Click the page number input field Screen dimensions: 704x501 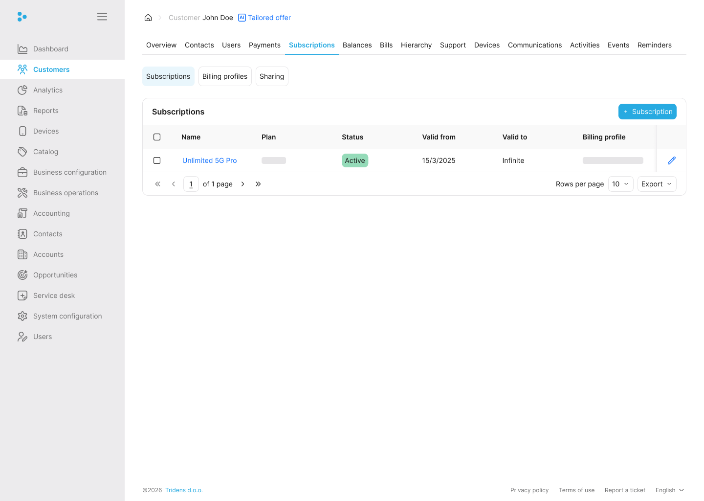pyautogui.click(x=191, y=183)
